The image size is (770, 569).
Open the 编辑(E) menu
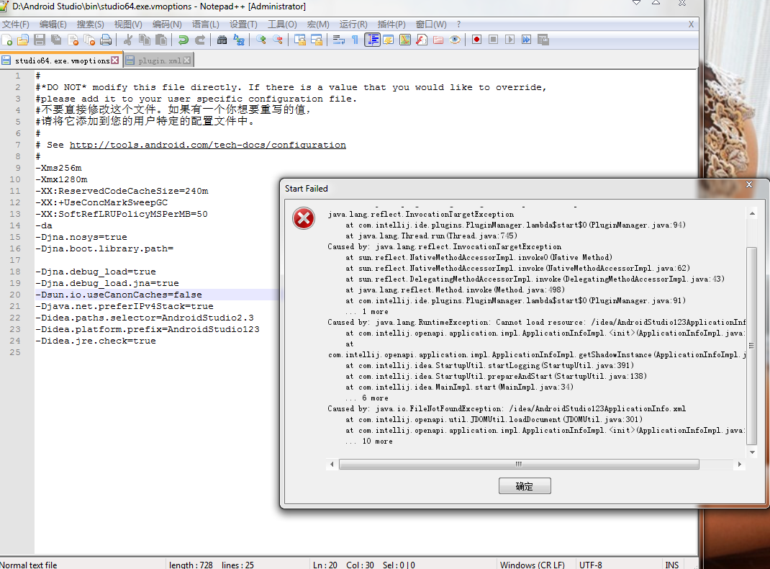[x=53, y=24]
